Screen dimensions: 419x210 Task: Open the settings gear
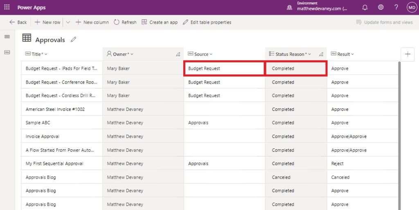pyautogui.click(x=381, y=7)
